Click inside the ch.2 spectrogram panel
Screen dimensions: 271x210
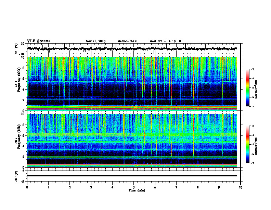tap(132, 141)
